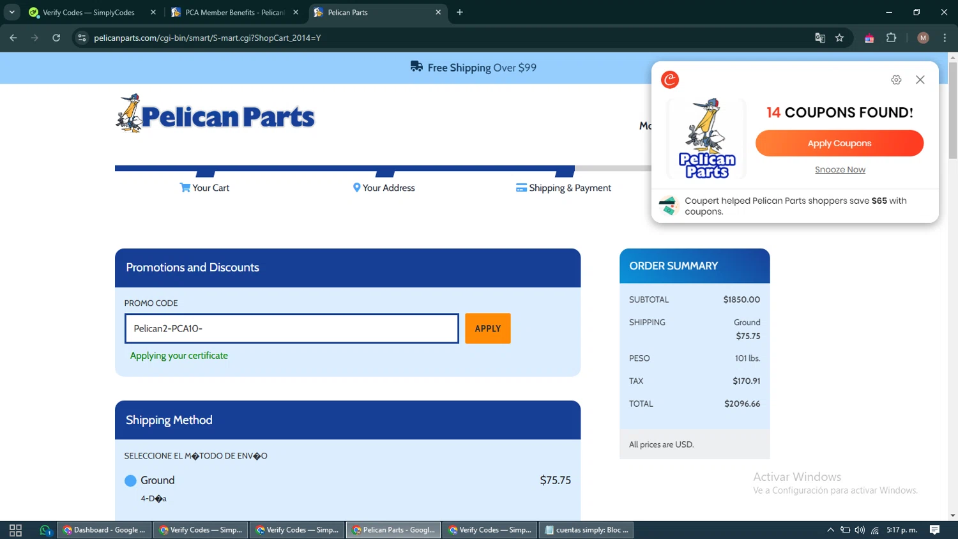Click the Apply Coupons button
Image resolution: width=958 pixels, height=539 pixels.
839,143
